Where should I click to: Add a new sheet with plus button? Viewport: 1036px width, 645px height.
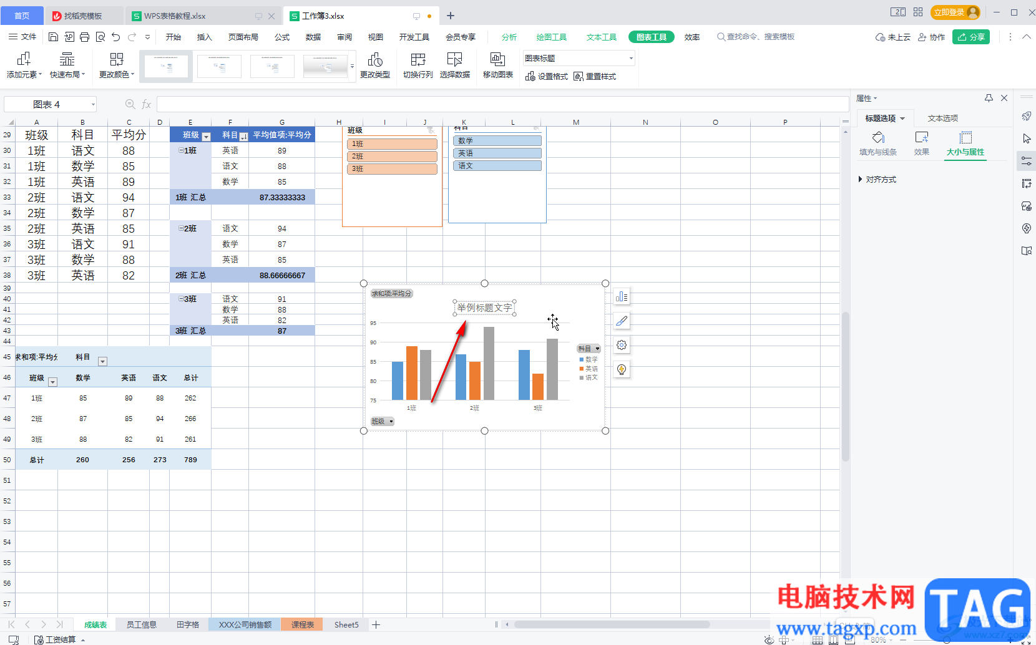click(376, 624)
